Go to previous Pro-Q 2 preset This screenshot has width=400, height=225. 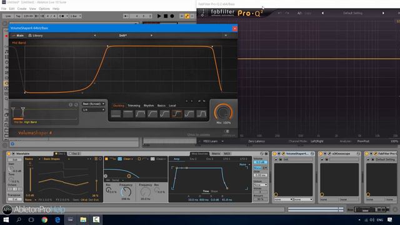pyautogui.click(x=322, y=13)
